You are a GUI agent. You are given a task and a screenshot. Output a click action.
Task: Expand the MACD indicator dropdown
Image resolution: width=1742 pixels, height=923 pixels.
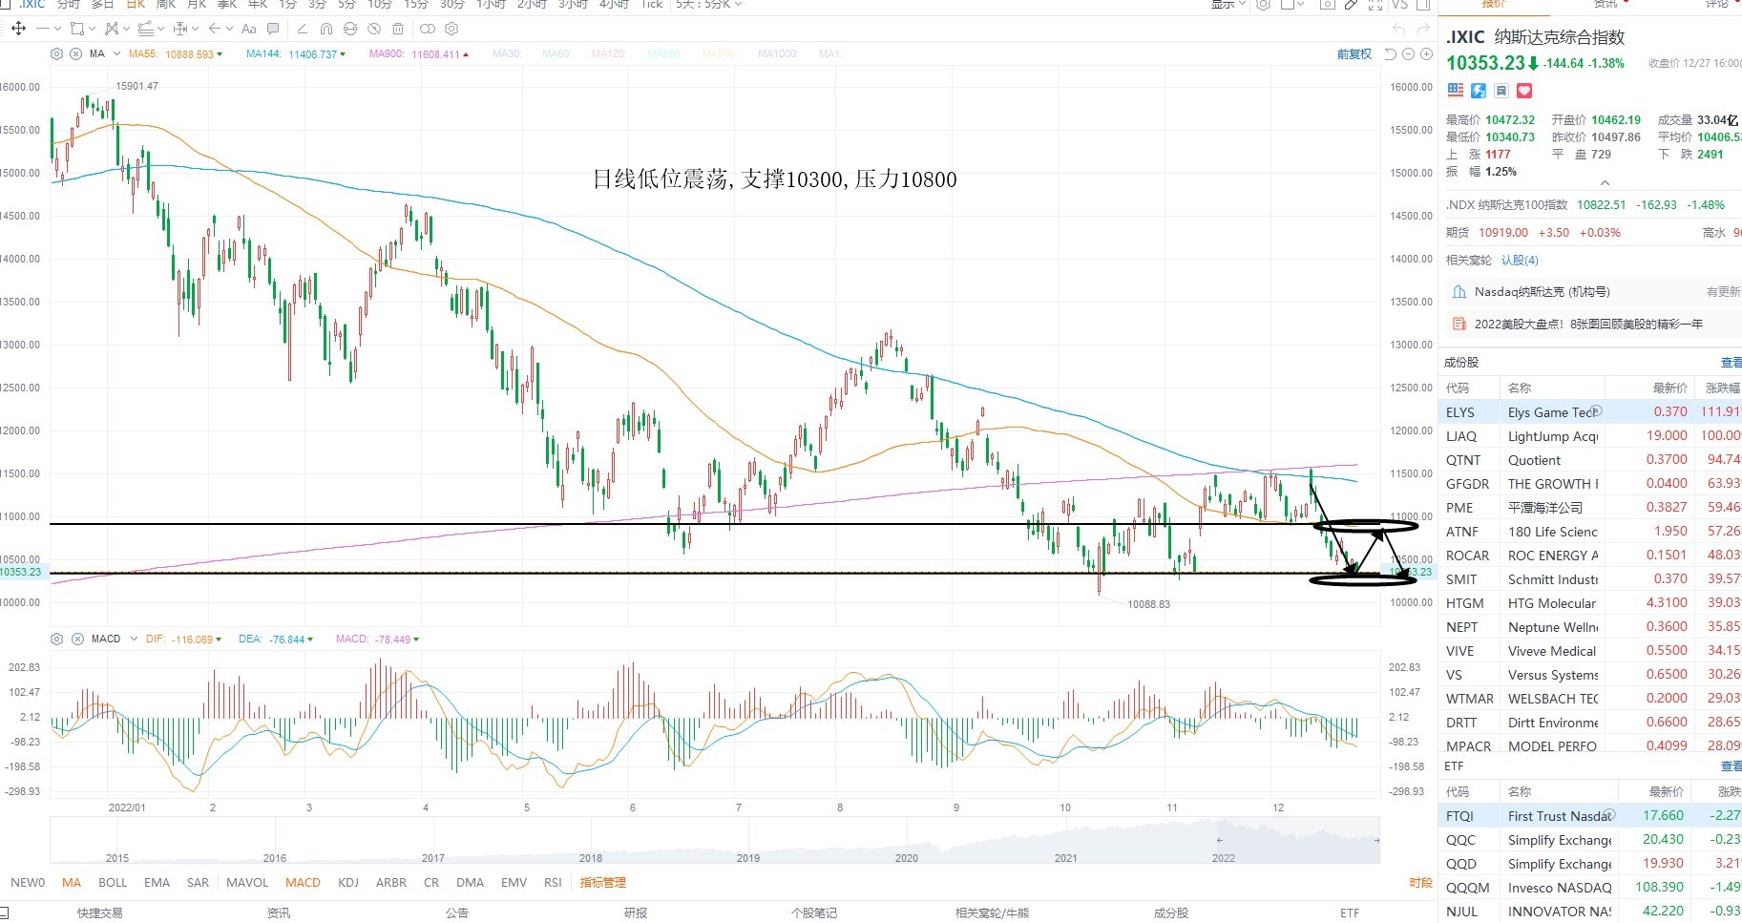tap(134, 639)
